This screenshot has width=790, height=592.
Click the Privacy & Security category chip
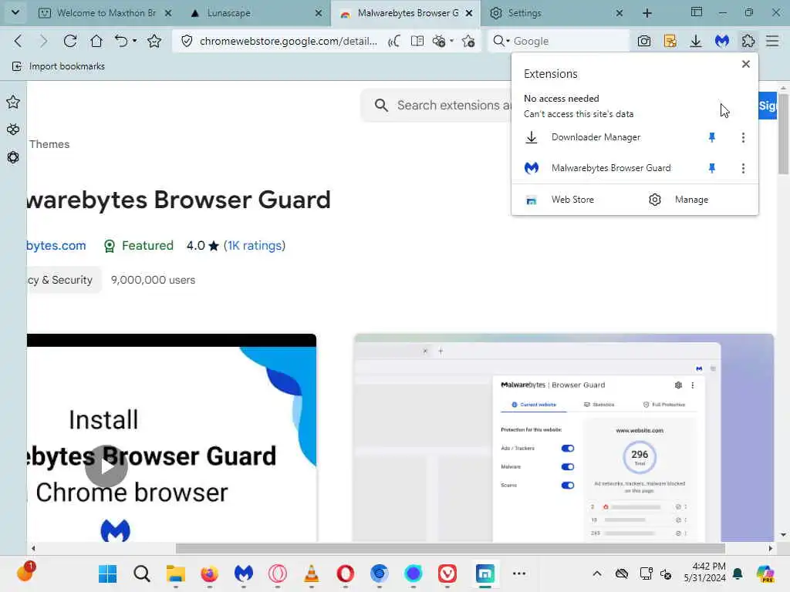63,280
